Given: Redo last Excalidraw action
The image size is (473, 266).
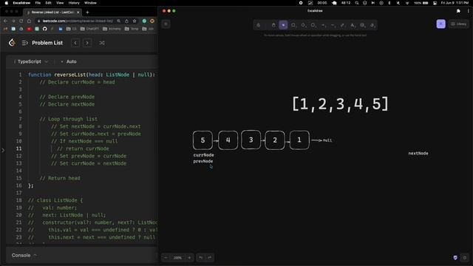Looking at the screenshot, I should point(210,258).
